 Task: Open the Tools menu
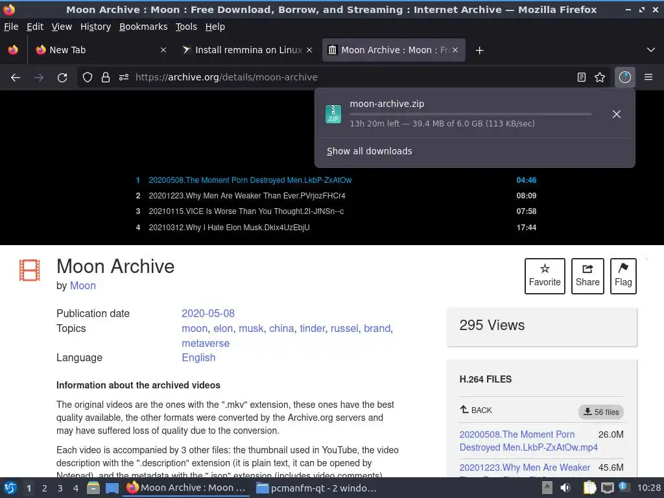[186, 27]
